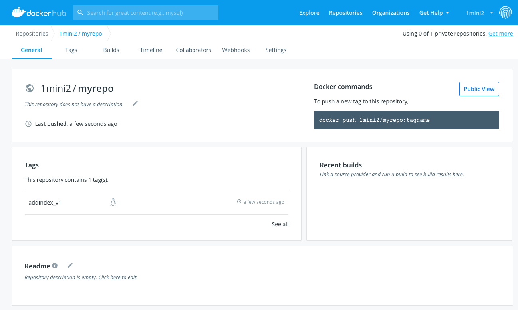Edit repository description pencil icon
This screenshot has width=518, height=310.
[x=135, y=103]
